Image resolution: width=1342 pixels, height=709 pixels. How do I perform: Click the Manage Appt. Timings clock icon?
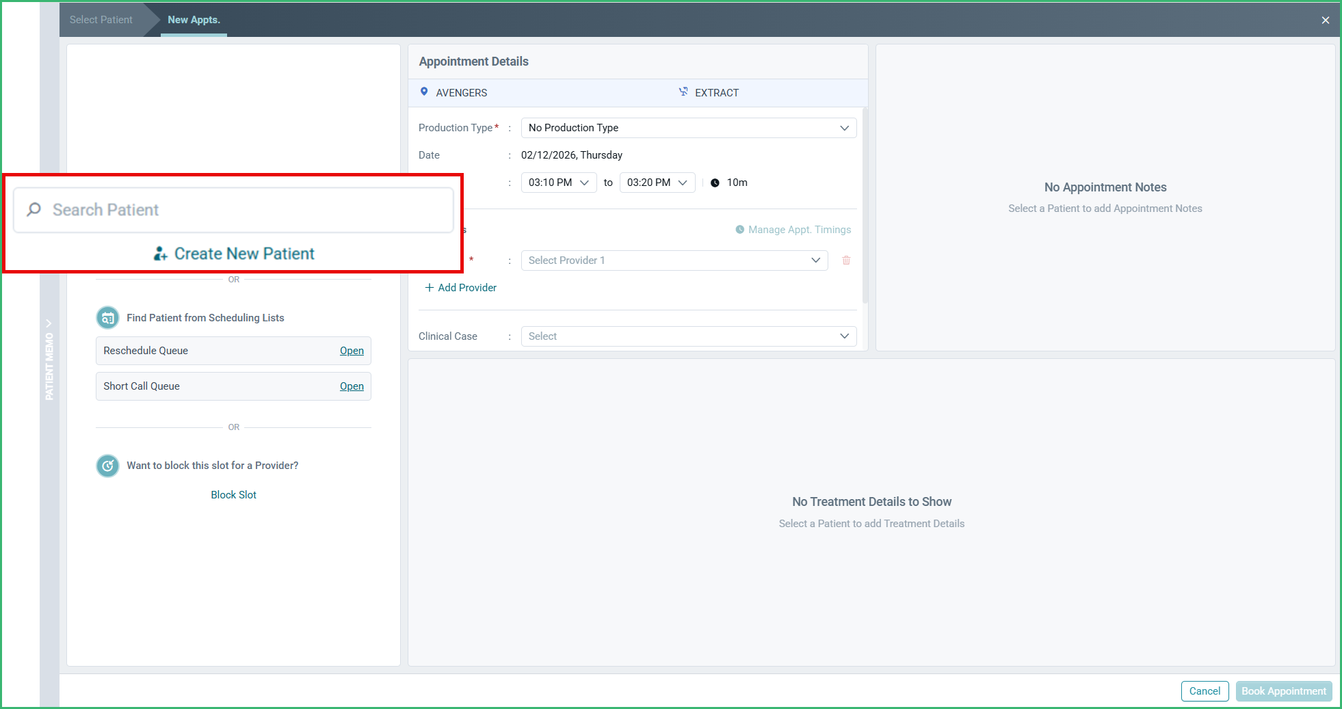[x=739, y=230]
